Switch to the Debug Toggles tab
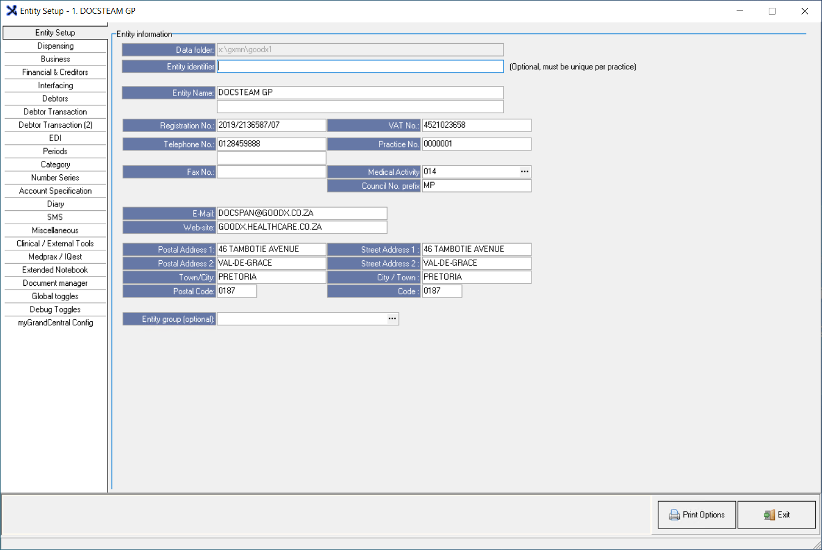The height and width of the screenshot is (550, 822). click(55, 310)
